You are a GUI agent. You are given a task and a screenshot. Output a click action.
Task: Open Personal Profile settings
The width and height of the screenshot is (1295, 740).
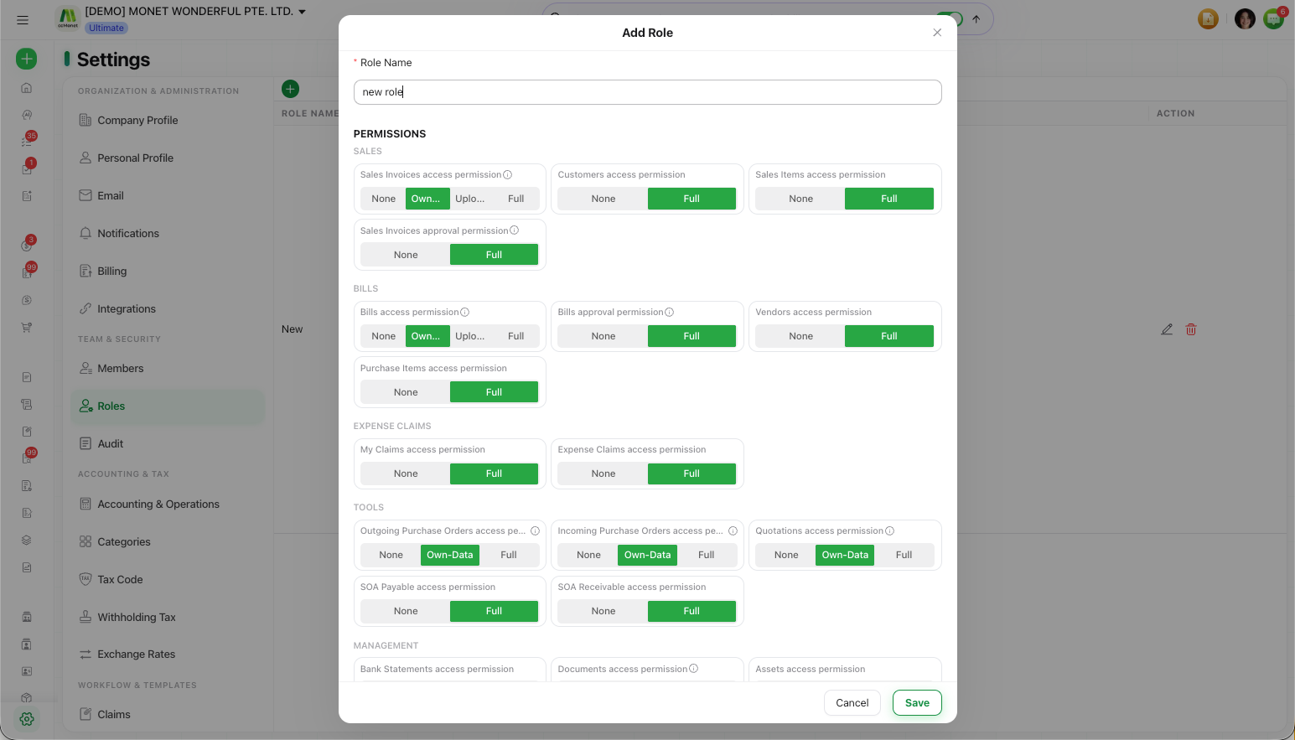point(168,158)
